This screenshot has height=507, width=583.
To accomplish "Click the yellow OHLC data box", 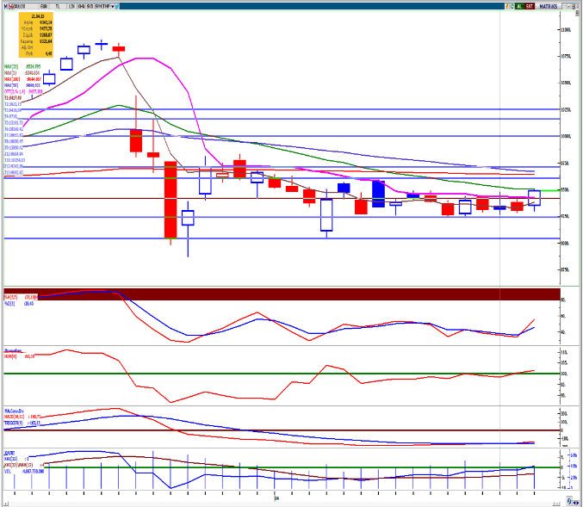I will 36,35.
